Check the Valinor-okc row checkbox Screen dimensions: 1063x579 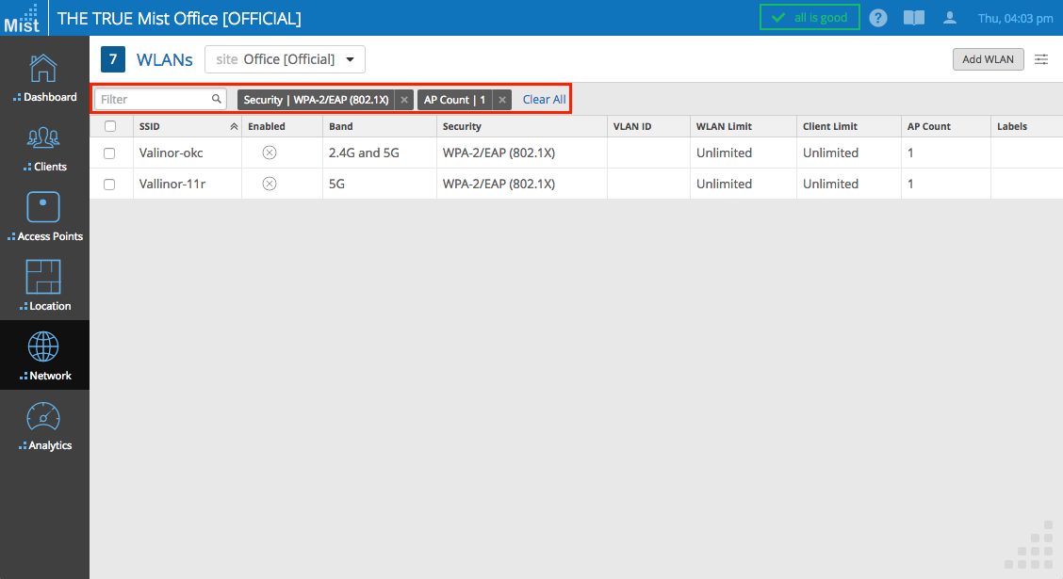click(109, 153)
